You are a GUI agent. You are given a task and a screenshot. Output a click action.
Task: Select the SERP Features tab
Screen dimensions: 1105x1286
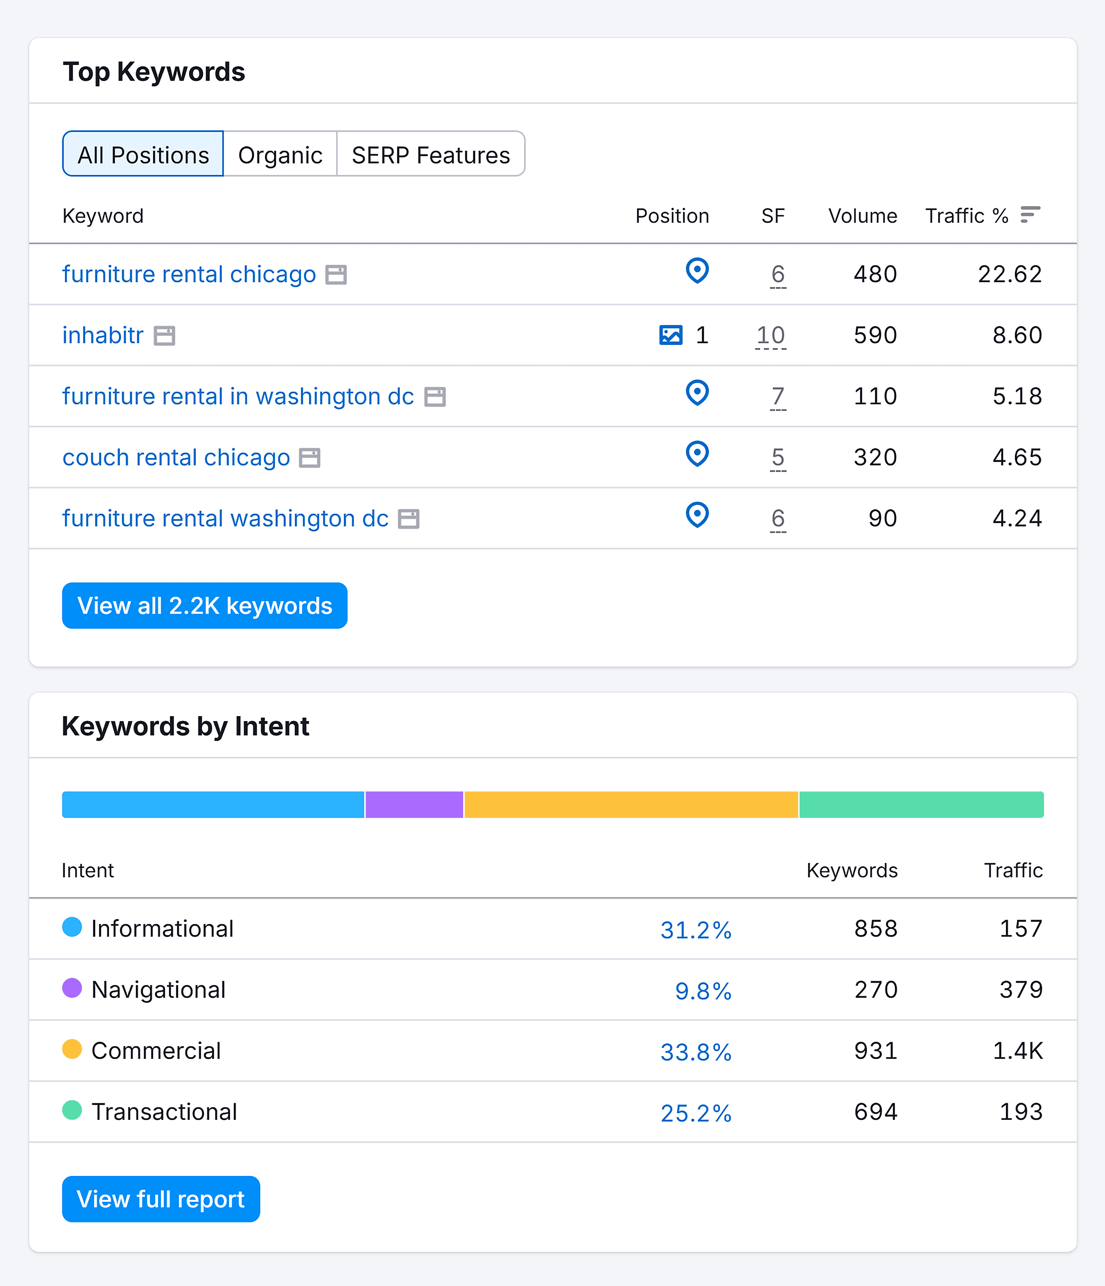click(x=431, y=155)
